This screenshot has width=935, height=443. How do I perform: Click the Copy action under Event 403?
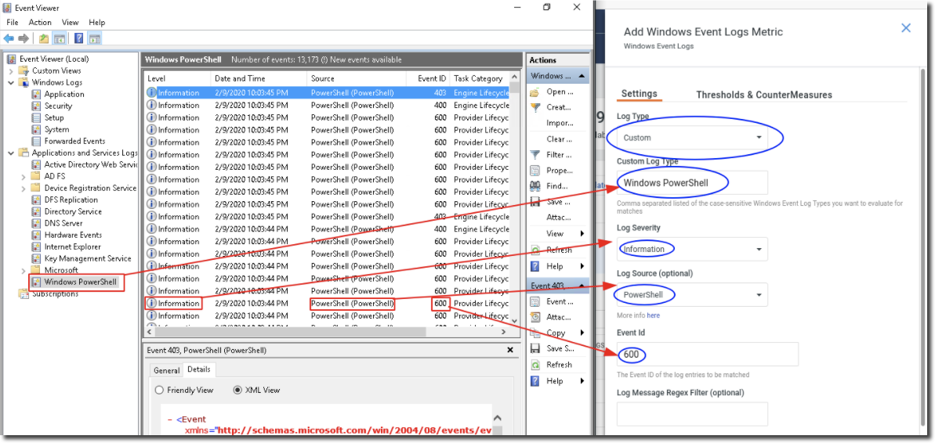[557, 333]
